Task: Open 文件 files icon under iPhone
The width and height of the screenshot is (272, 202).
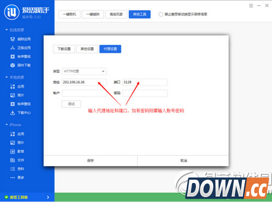Action: 13,160
